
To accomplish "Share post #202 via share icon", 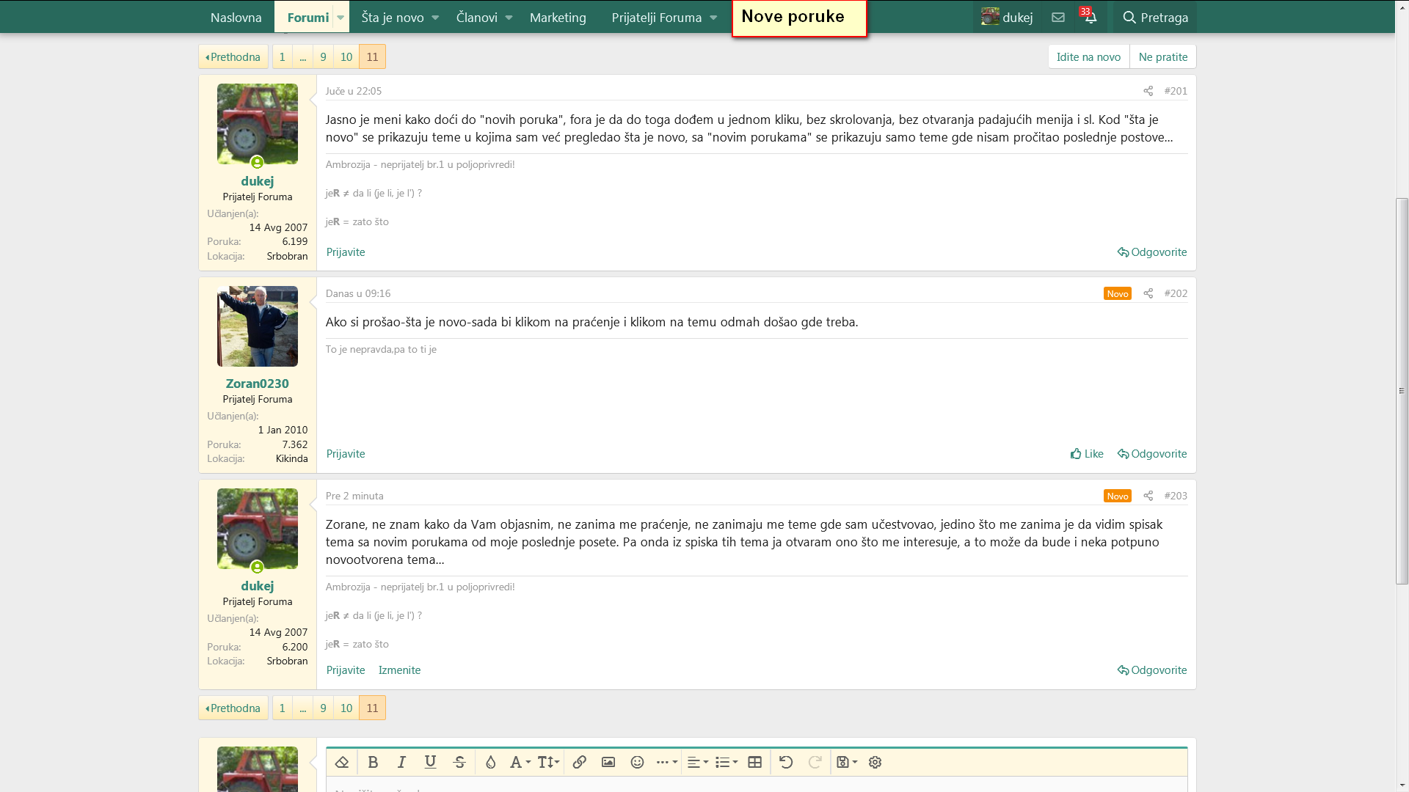I will pos(1148,293).
